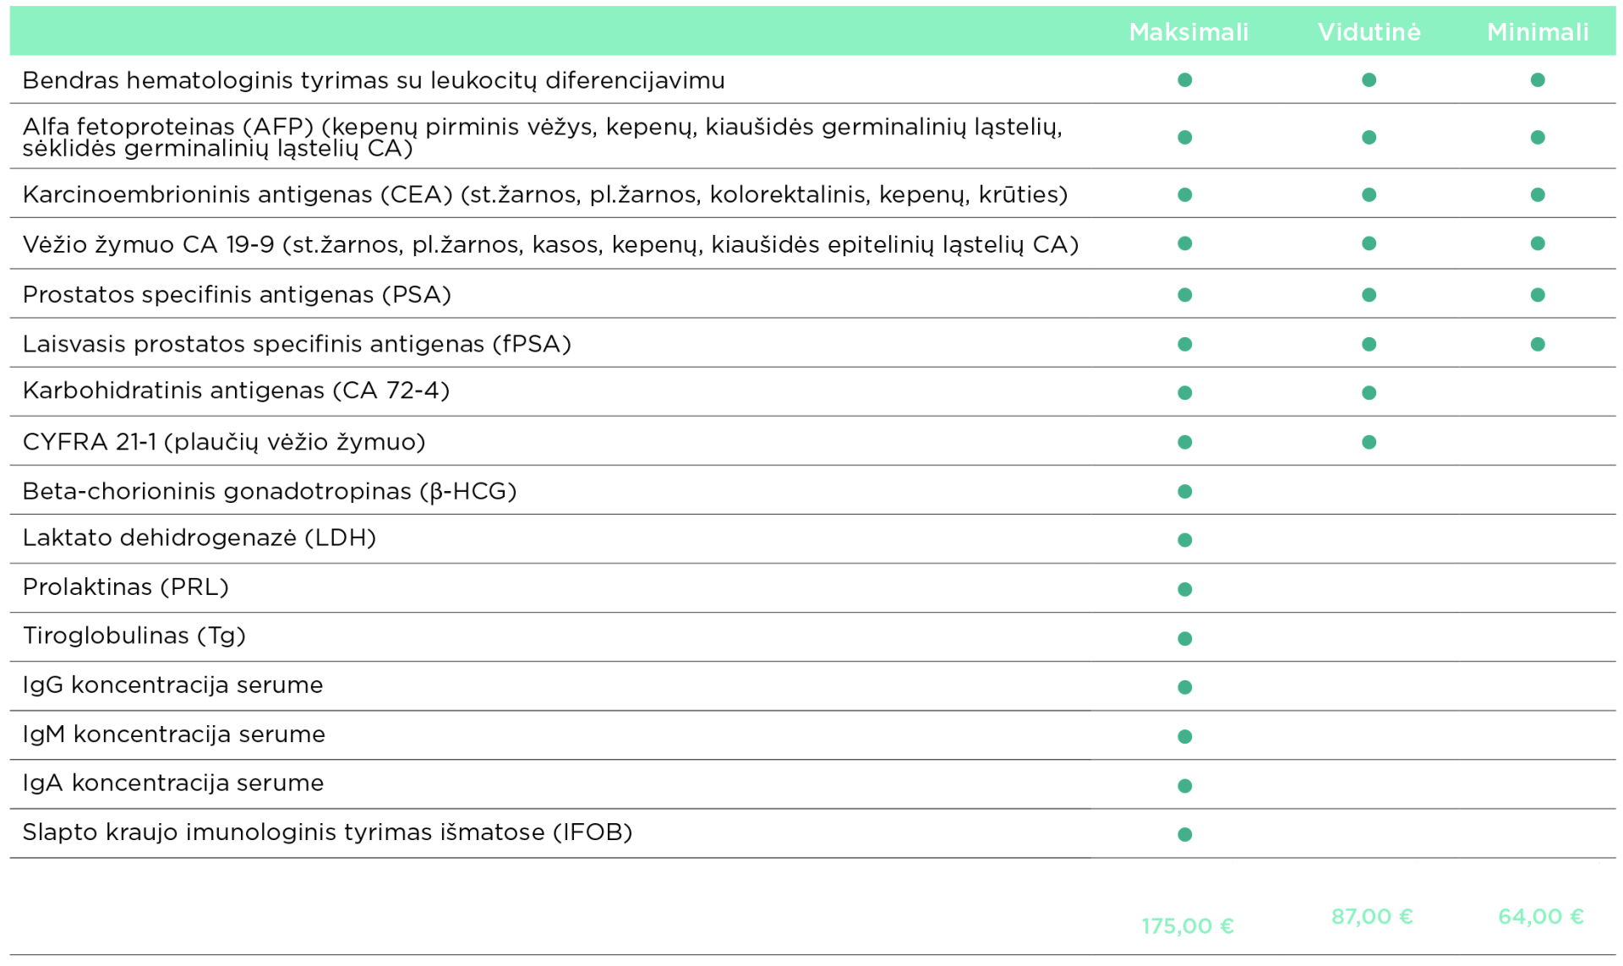Click Maksimali dot in AFP row
The width and height of the screenshot is (1623, 966).
coord(1185,138)
